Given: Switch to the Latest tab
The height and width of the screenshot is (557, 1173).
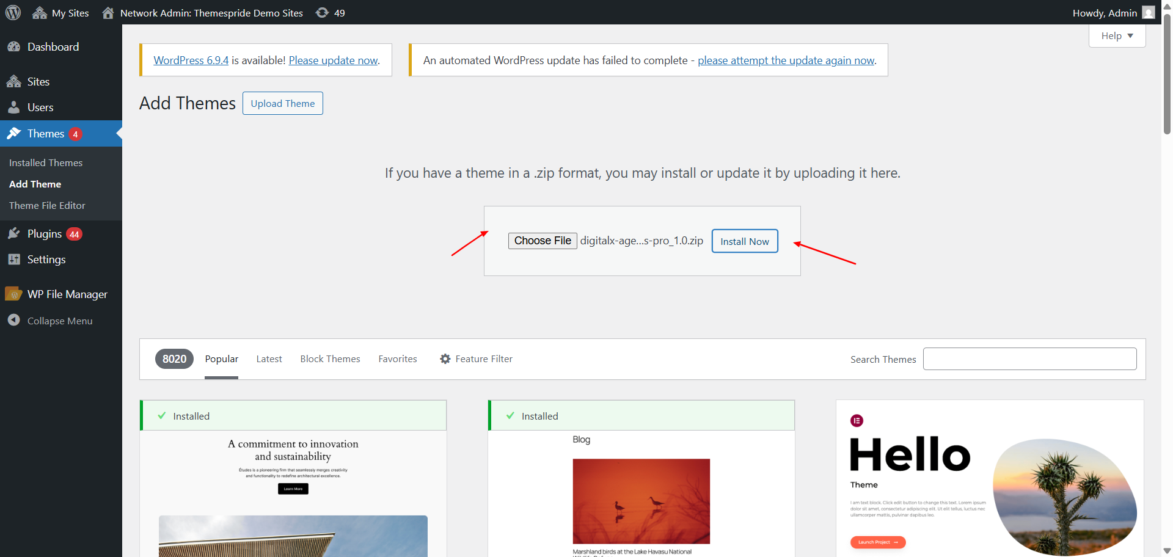Looking at the screenshot, I should (269, 359).
